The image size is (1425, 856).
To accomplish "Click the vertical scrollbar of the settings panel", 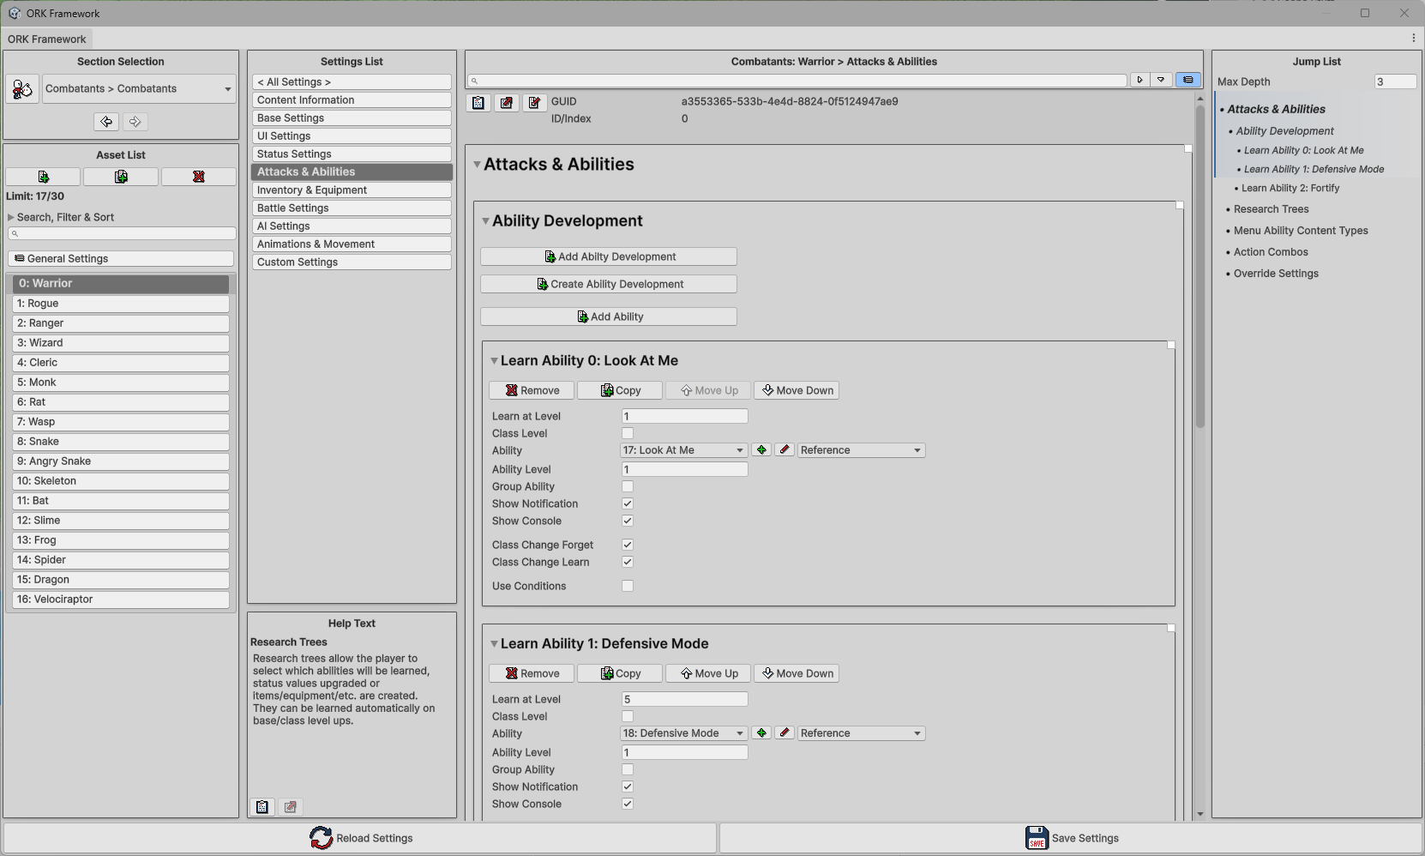I will pos(1200,266).
